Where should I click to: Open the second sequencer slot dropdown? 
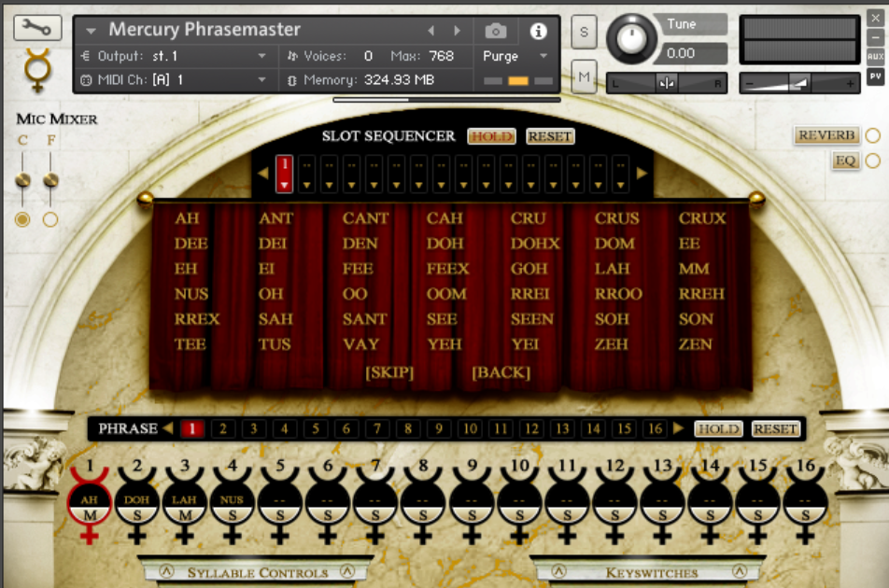(x=306, y=185)
